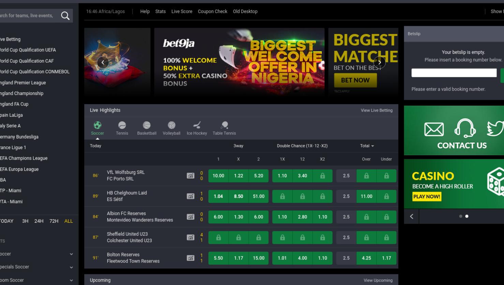Select the 24H time filter
Image resolution: width=504 pixels, height=285 pixels.
coord(39,221)
